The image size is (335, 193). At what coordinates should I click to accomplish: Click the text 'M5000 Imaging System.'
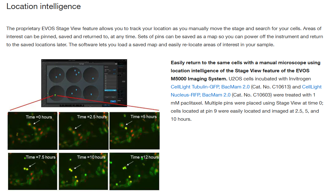[199, 79]
